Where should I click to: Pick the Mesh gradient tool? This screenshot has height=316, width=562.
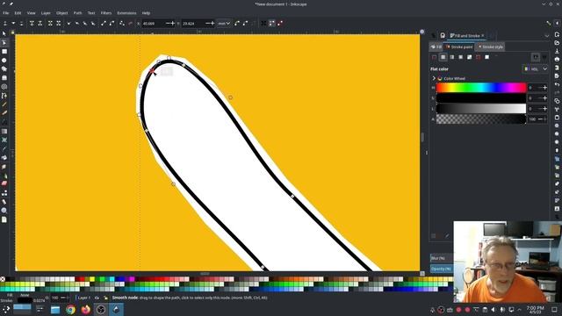pyautogui.click(x=4, y=140)
